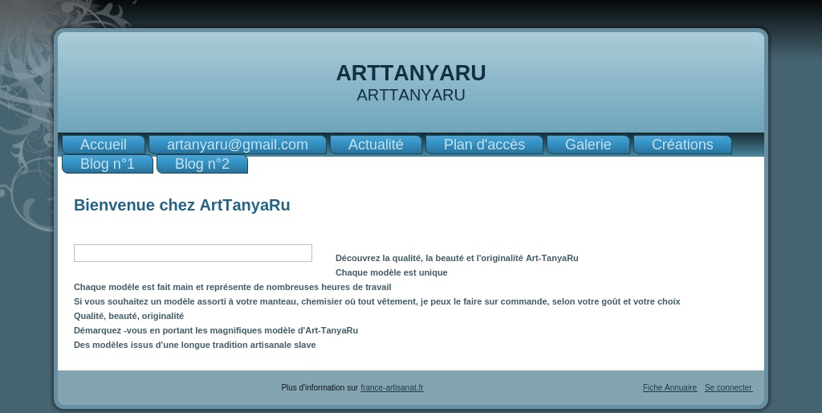The width and height of the screenshot is (822, 413).
Task: Click the line starting "Si vous souhaitez un modèle assorti"
Action: [x=377, y=302]
